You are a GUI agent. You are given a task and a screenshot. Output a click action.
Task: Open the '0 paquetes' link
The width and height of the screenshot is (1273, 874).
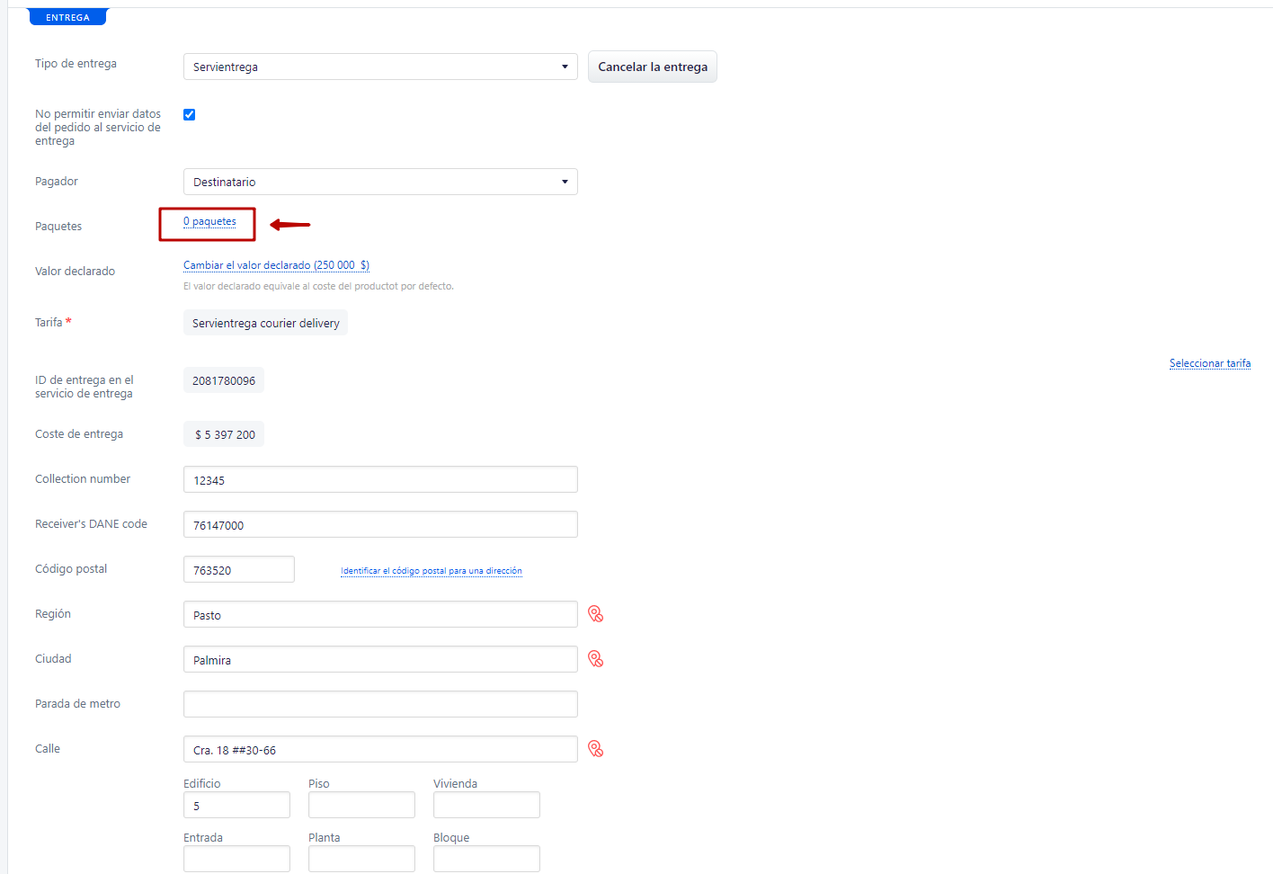(209, 221)
